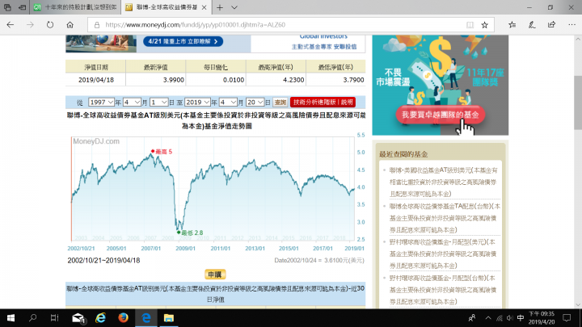This screenshot has height=327, width=582.
Task: Click the 淨值日期 value 2019/04/18
Action: [96, 80]
